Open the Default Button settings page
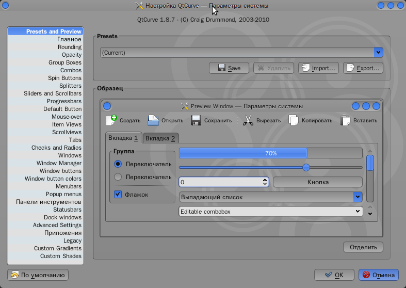Image resolution: width=406 pixels, height=288 pixels. click(45, 109)
